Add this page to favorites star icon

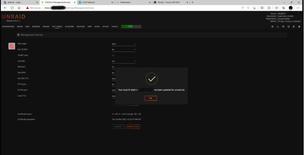pos(254,8)
